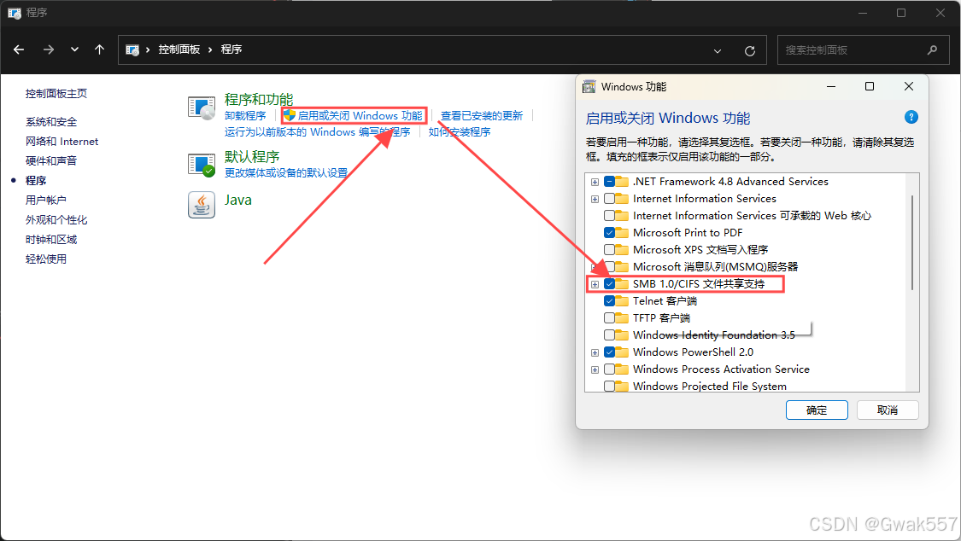Open 用户帐户 category
Image resolution: width=961 pixels, height=541 pixels.
(45, 201)
